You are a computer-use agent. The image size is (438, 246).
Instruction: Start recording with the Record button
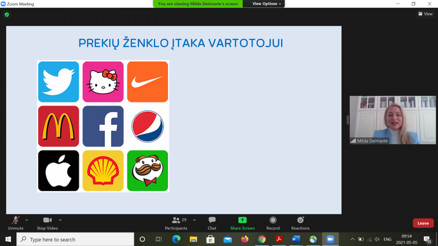273,223
